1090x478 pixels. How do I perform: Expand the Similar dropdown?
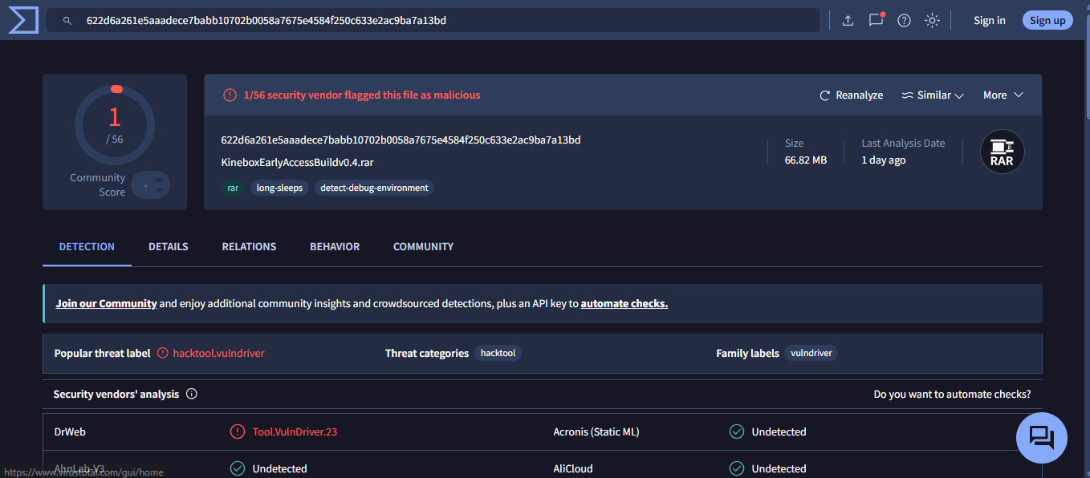pos(933,95)
